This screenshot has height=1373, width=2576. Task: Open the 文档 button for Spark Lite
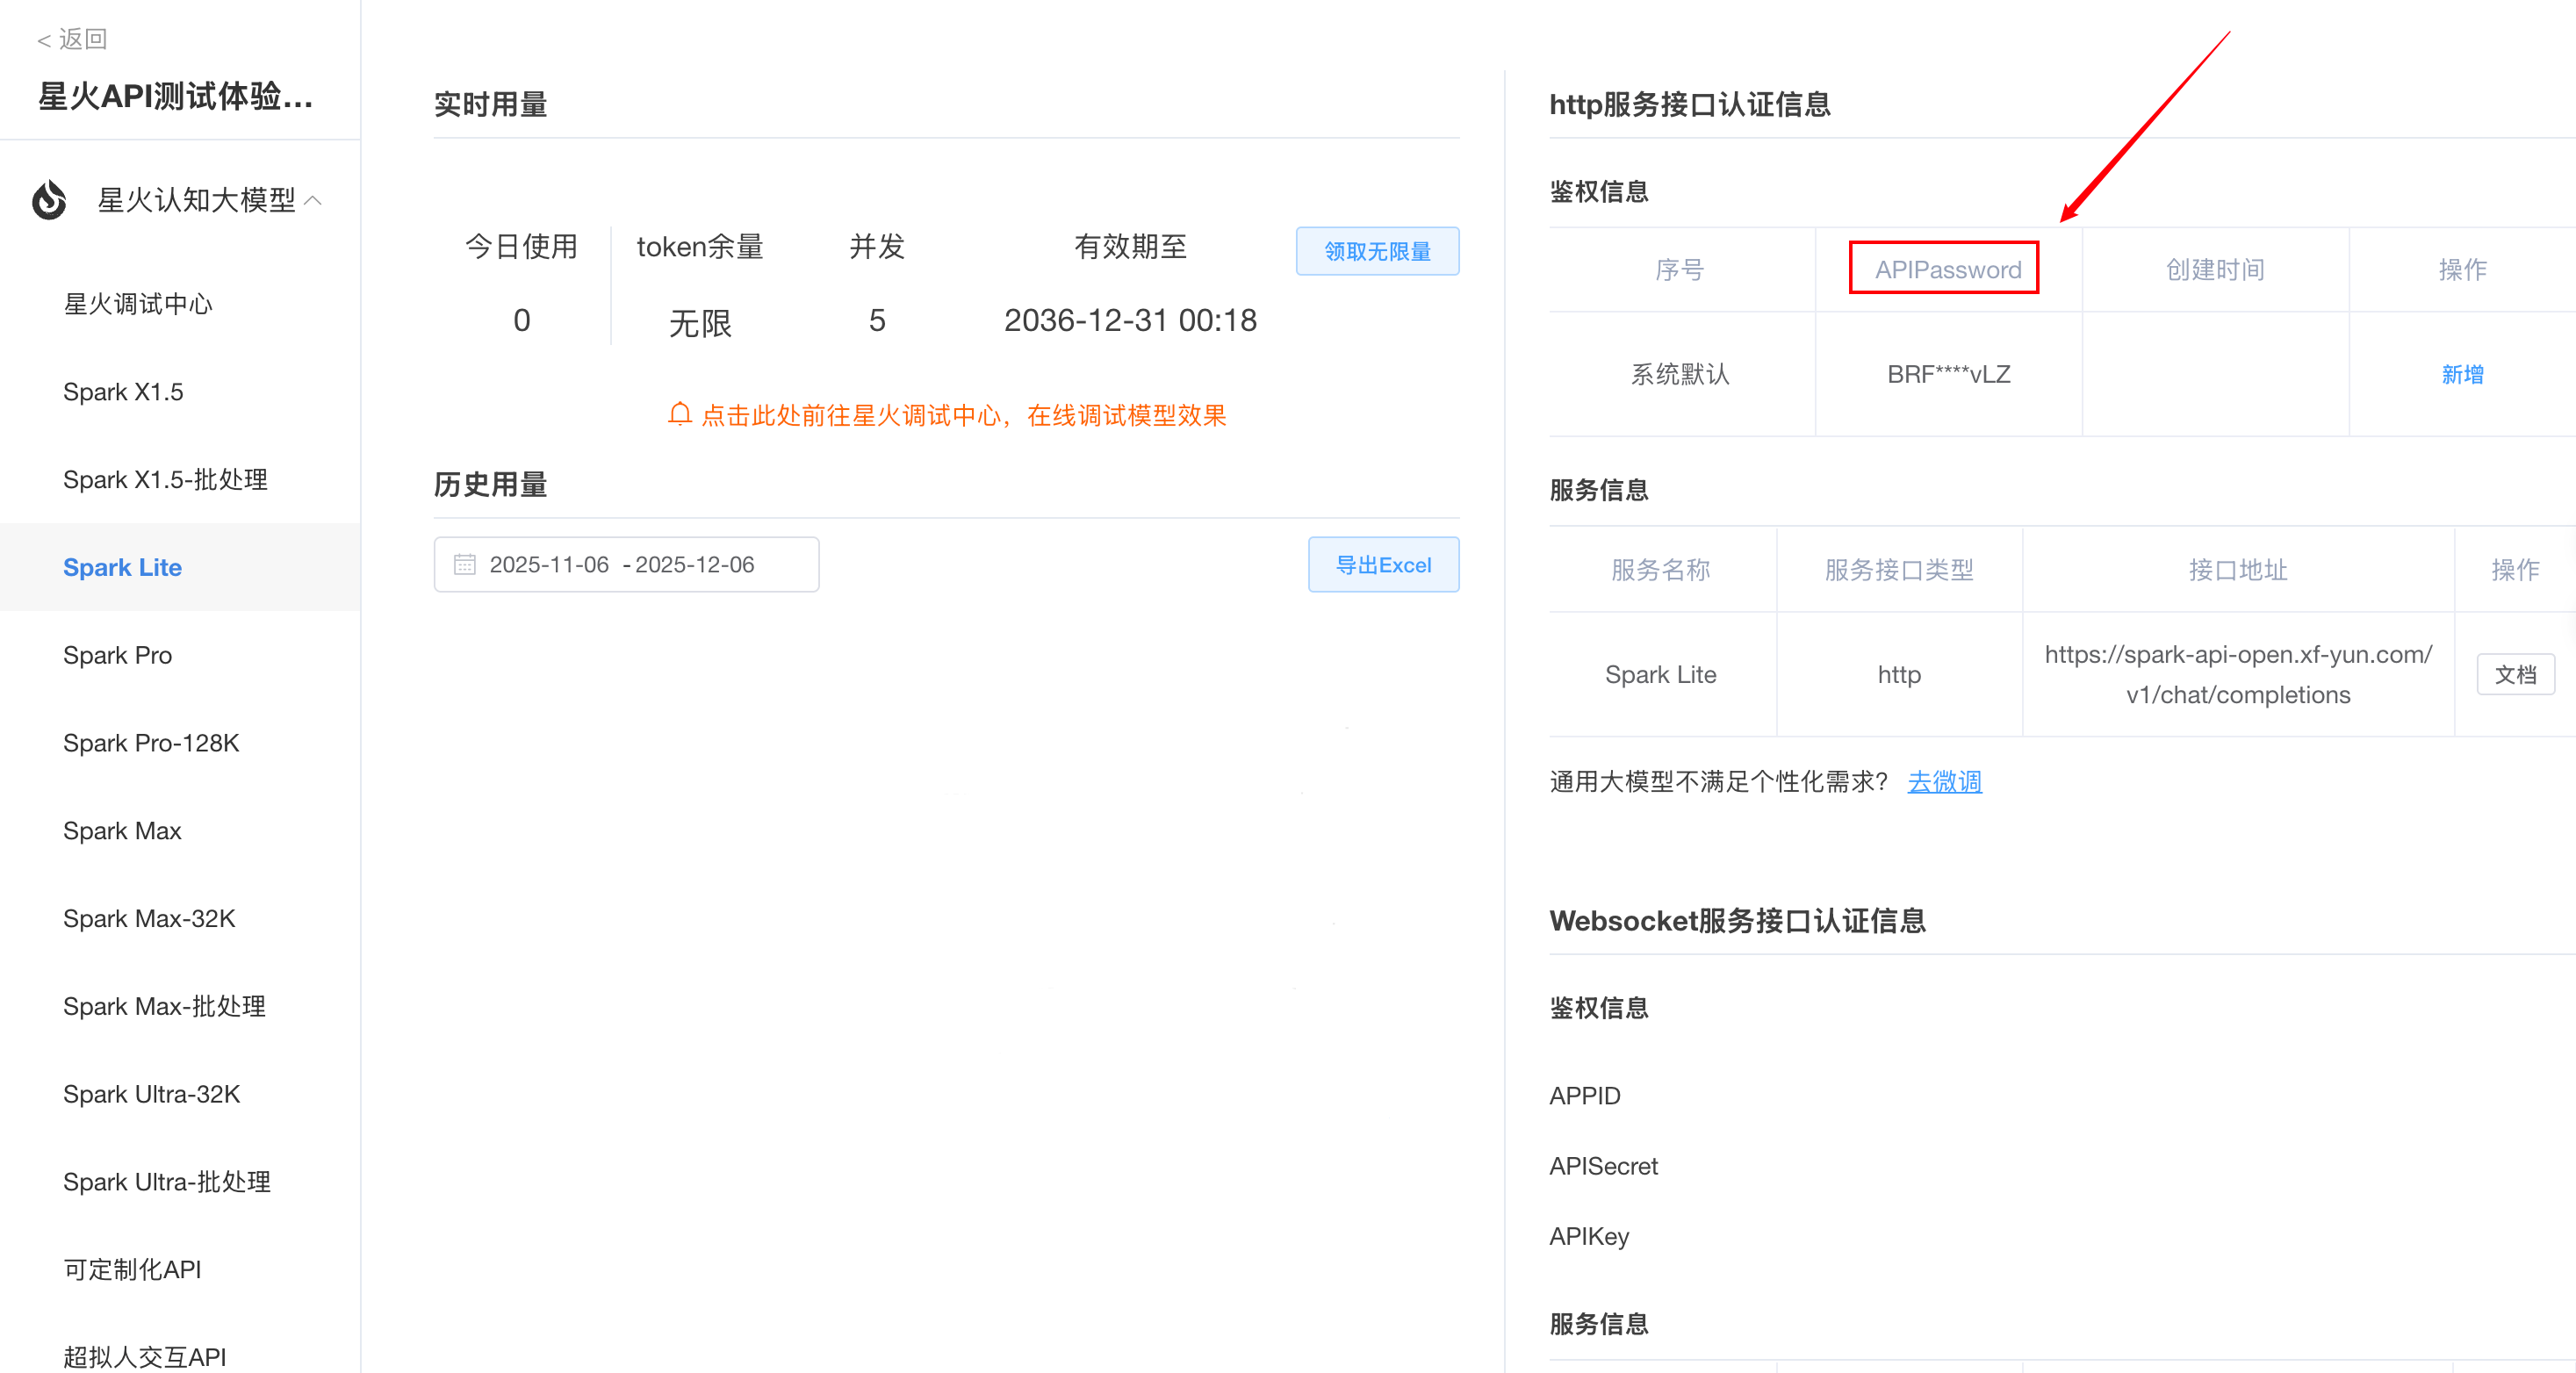2515,674
